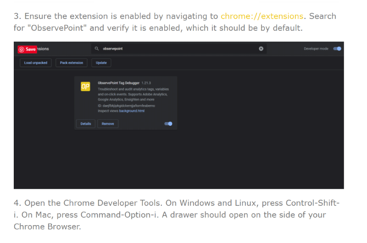This screenshot has width=367, height=243.
Task: Click the Developer mode label
Action: (316, 49)
